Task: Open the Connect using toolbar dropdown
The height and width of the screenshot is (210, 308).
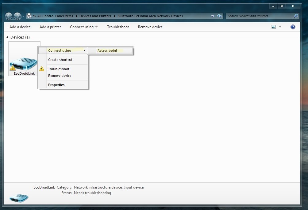Action: 84,27
